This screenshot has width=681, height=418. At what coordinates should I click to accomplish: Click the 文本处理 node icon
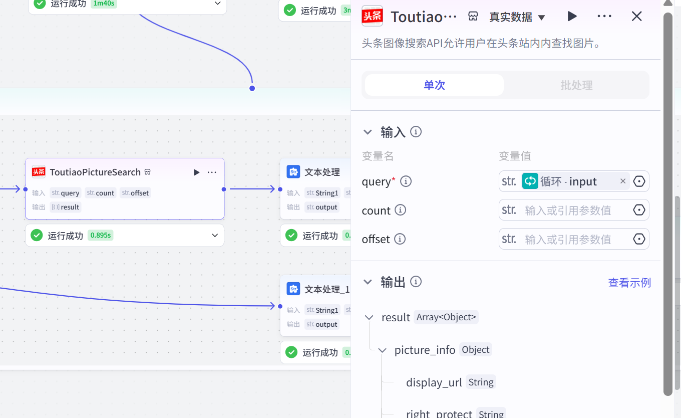point(293,172)
